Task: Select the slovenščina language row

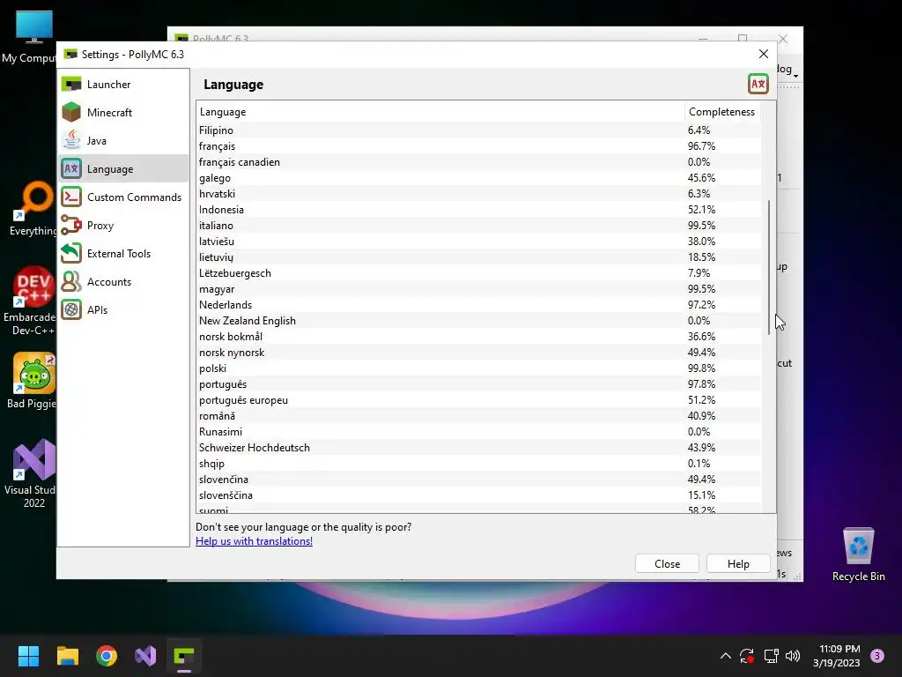Action: click(479, 495)
